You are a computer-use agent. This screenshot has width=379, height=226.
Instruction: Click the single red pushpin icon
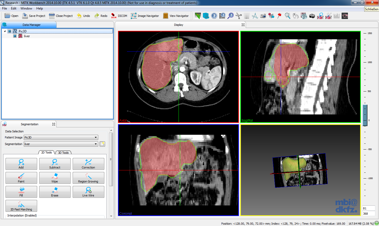pyautogui.click(x=279, y=16)
